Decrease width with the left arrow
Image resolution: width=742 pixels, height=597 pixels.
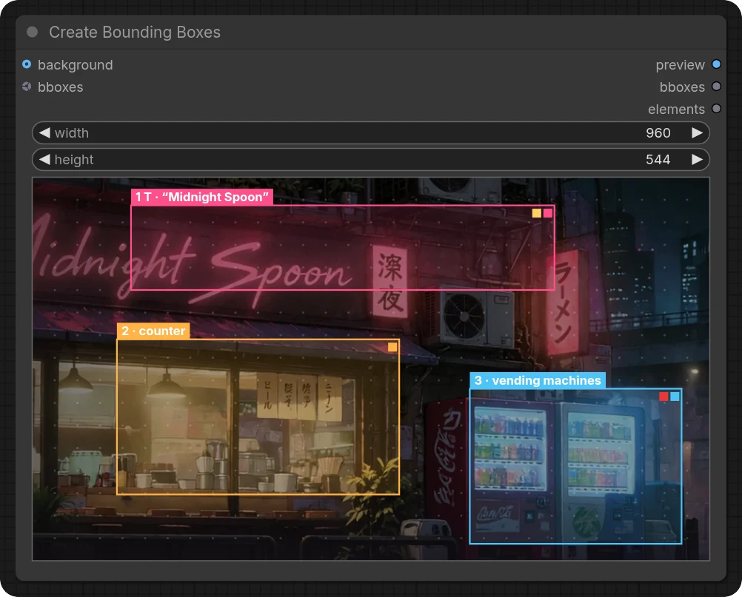pos(44,133)
